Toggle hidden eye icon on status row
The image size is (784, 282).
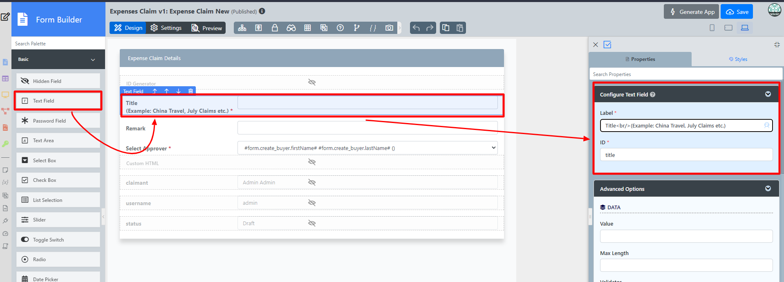312,223
